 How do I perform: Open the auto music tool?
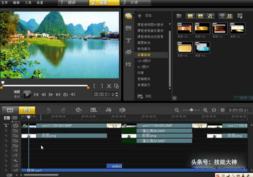(x=122, y=110)
